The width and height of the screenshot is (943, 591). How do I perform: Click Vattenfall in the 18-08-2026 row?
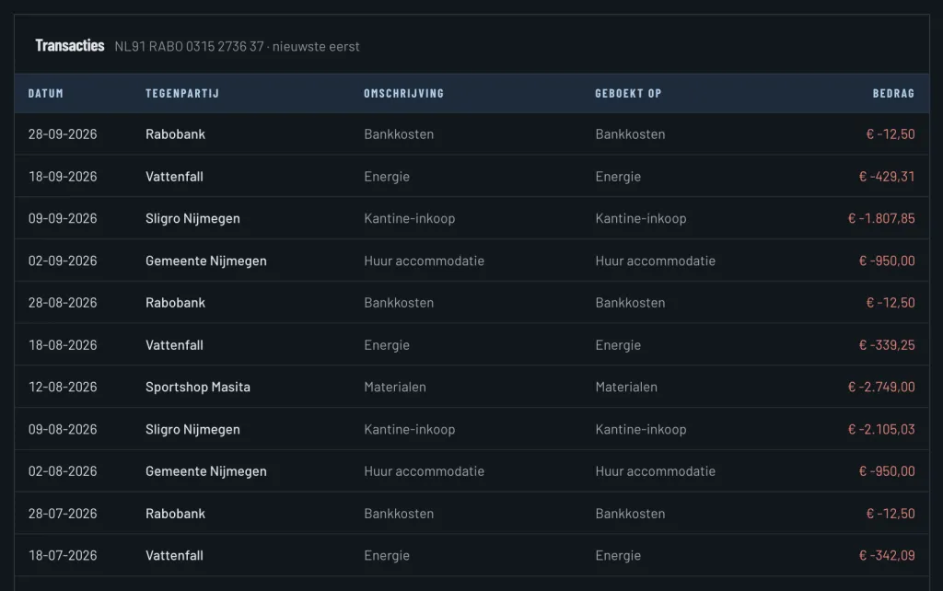coord(174,344)
